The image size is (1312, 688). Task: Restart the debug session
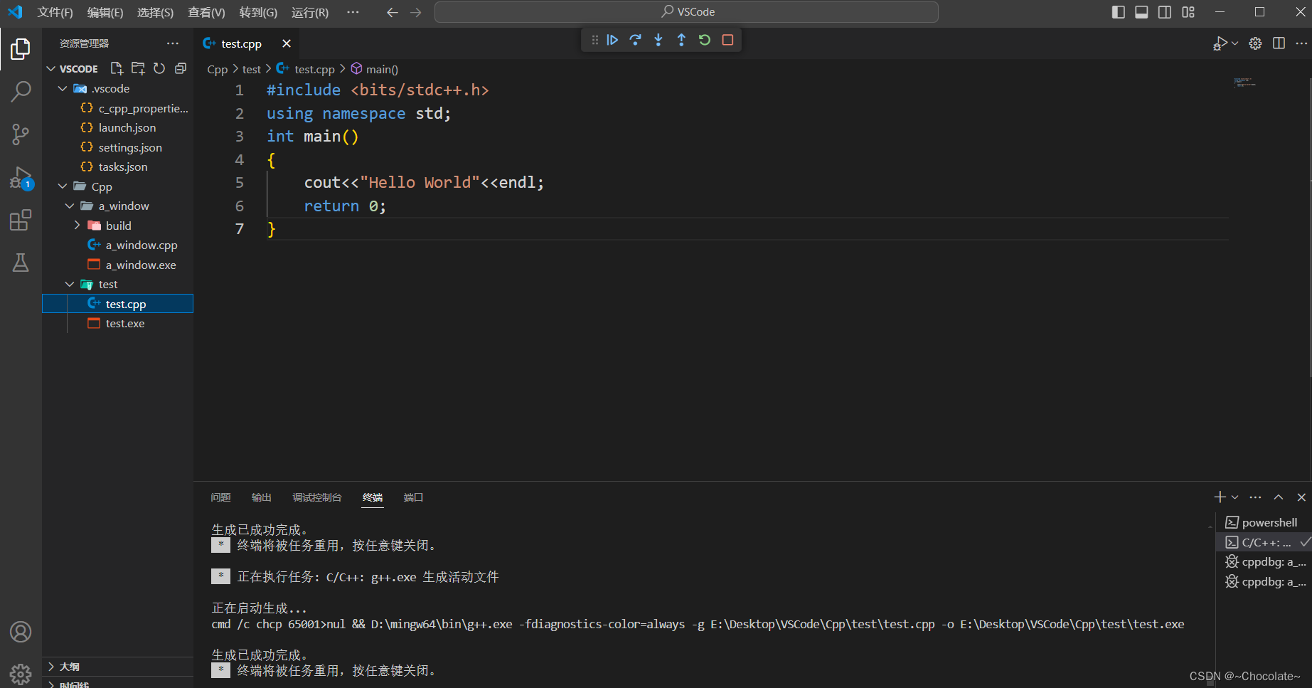coord(704,40)
